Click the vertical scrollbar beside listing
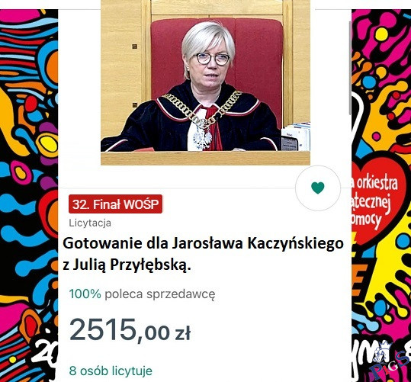Screen dimensions: 411x382 [x=350, y=68]
